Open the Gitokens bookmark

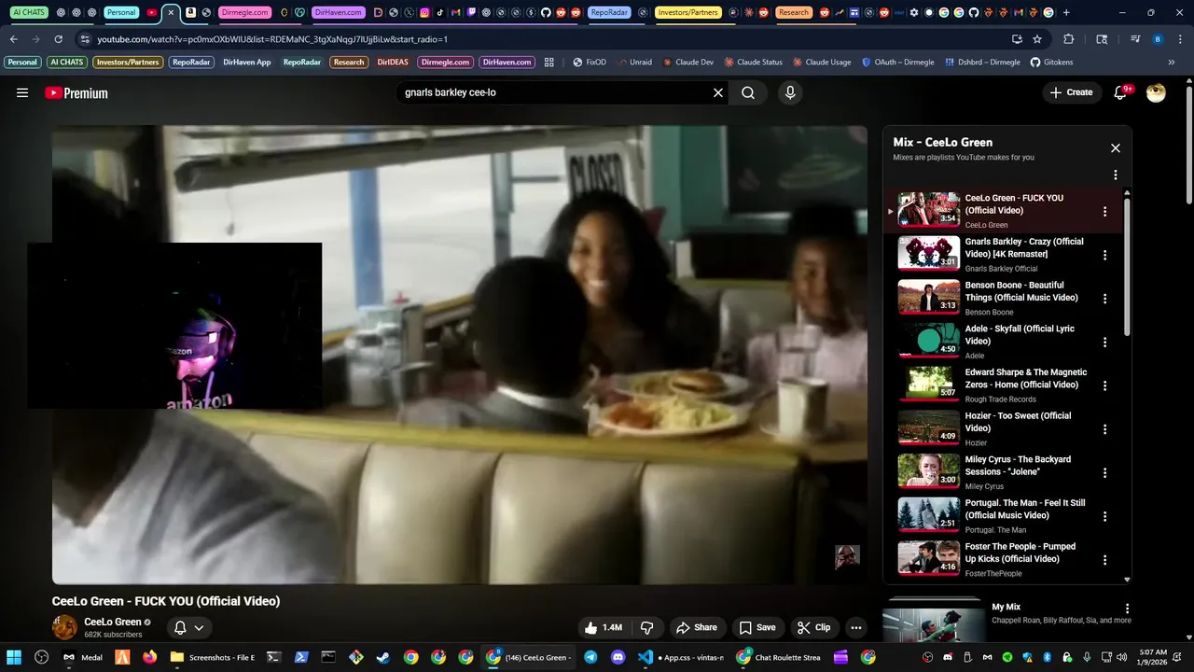tap(1051, 62)
